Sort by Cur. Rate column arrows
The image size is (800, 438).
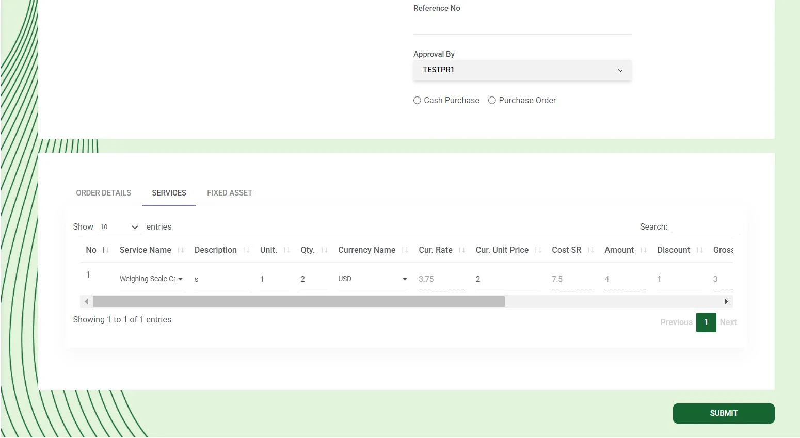coord(462,250)
